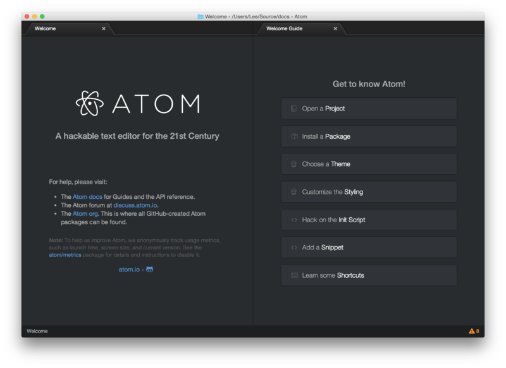Open the atom/metrics package link

pyautogui.click(x=65, y=255)
